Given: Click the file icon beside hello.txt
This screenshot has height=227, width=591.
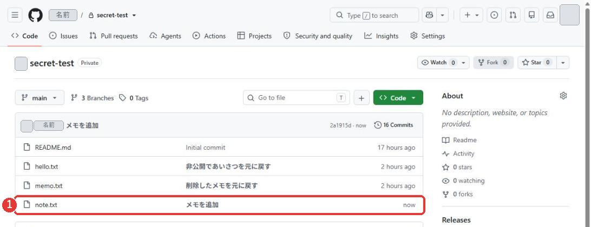Looking at the screenshot, I should click(27, 166).
